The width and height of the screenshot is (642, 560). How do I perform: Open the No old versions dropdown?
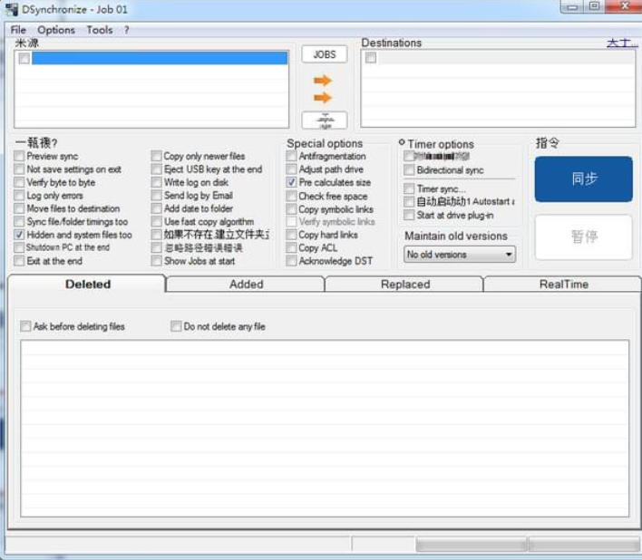tap(460, 255)
